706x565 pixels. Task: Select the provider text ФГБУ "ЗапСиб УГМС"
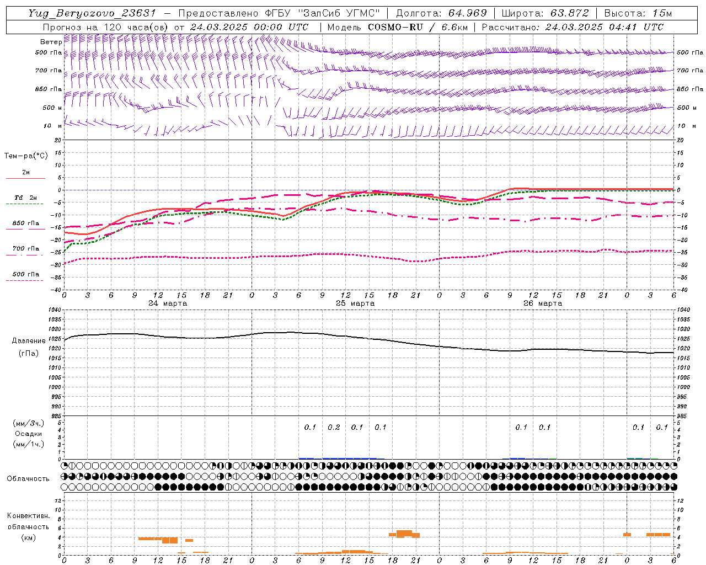[323, 13]
